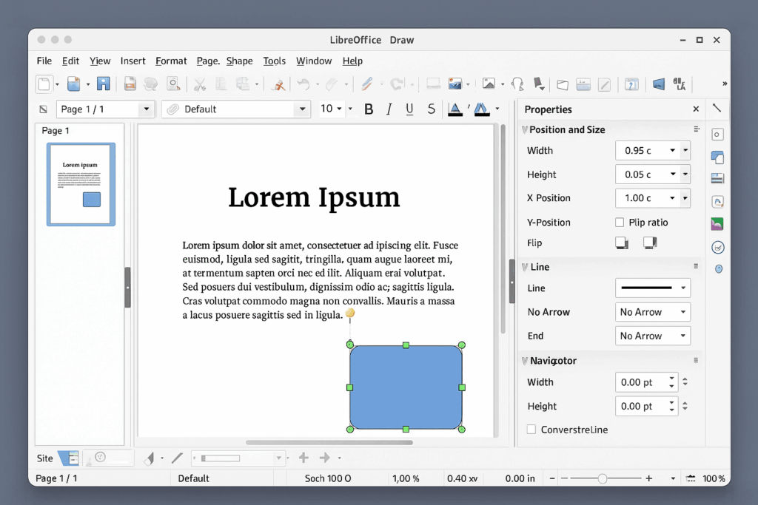The height and width of the screenshot is (505, 758).
Task: Enable the Plip ratio checkbox
Action: coord(619,222)
